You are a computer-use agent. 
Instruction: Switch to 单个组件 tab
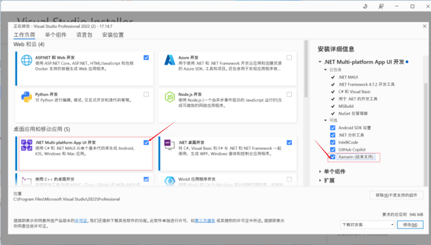[x=56, y=35]
